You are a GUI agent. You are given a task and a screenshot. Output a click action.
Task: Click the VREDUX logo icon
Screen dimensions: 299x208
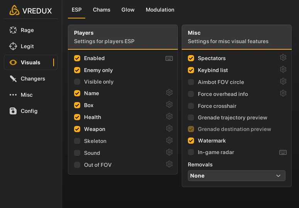(x=14, y=10)
